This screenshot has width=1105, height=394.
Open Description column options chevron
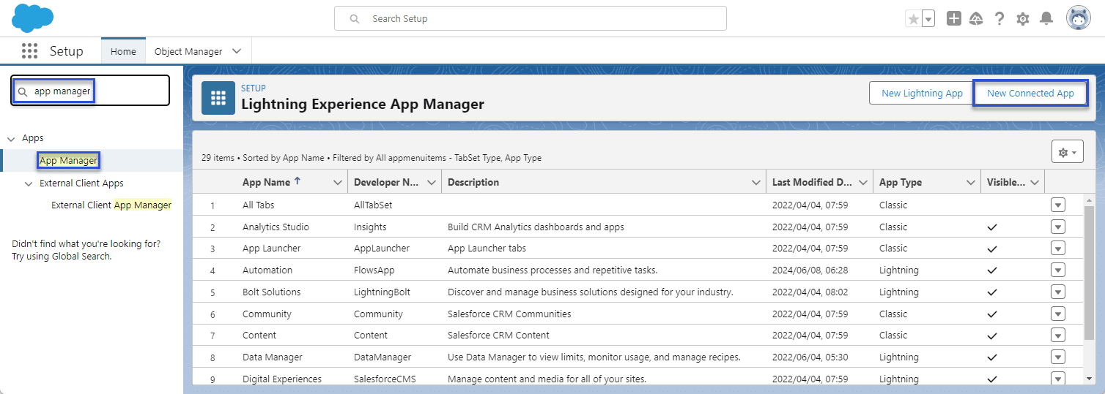click(x=755, y=182)
